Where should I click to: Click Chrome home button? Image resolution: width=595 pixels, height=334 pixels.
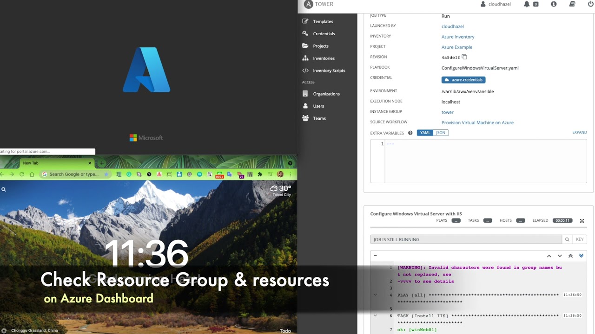coord(32,174)
